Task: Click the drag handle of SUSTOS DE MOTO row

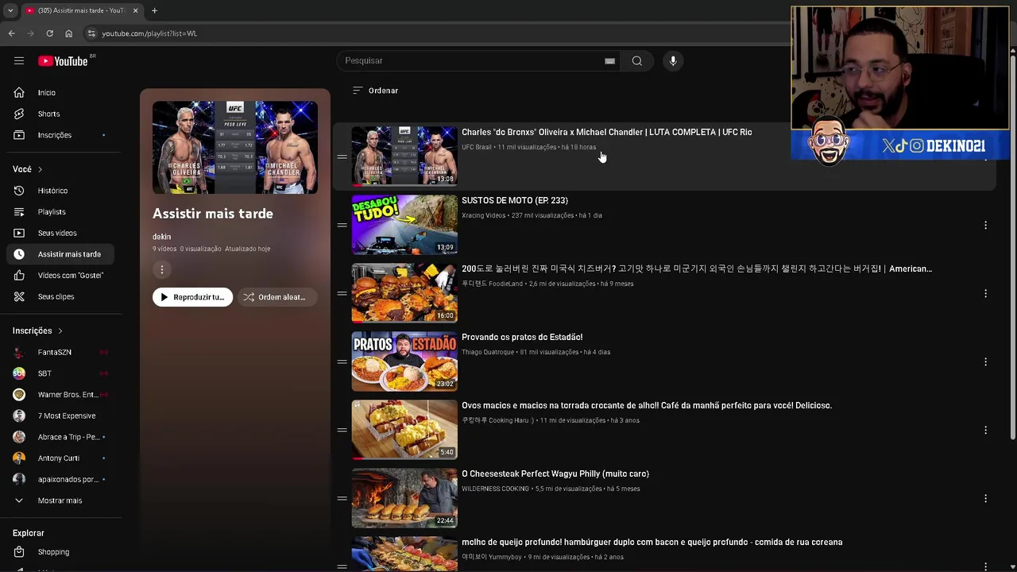Action: (x=342, y=226)
